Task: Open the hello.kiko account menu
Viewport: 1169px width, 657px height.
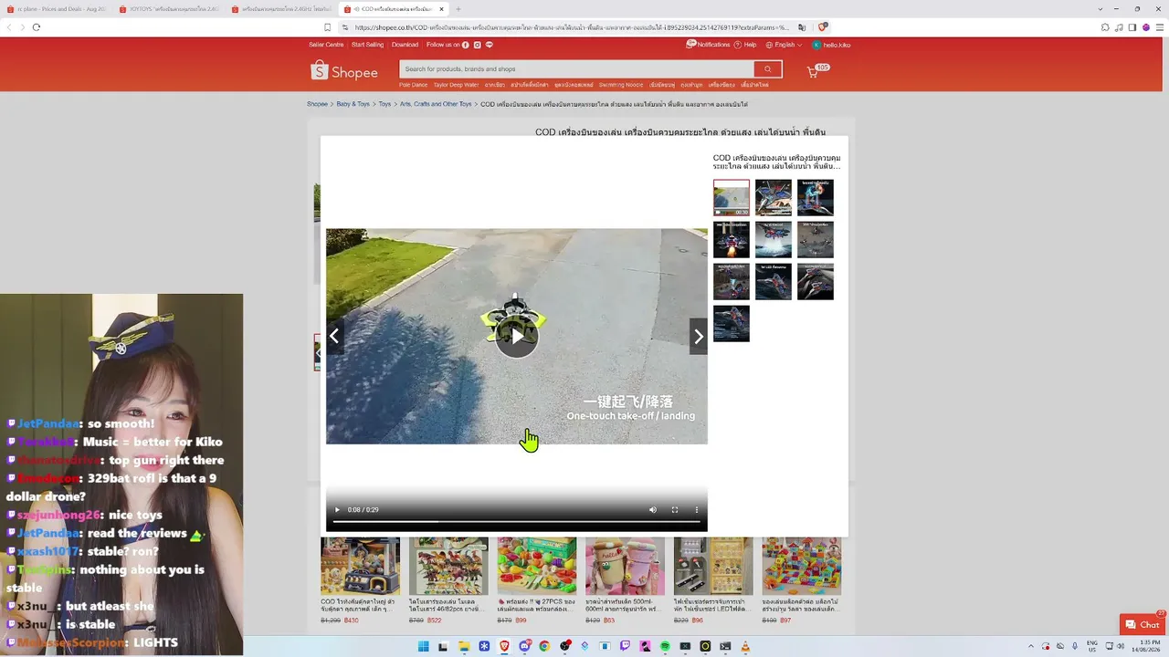Action: point(831,45)
